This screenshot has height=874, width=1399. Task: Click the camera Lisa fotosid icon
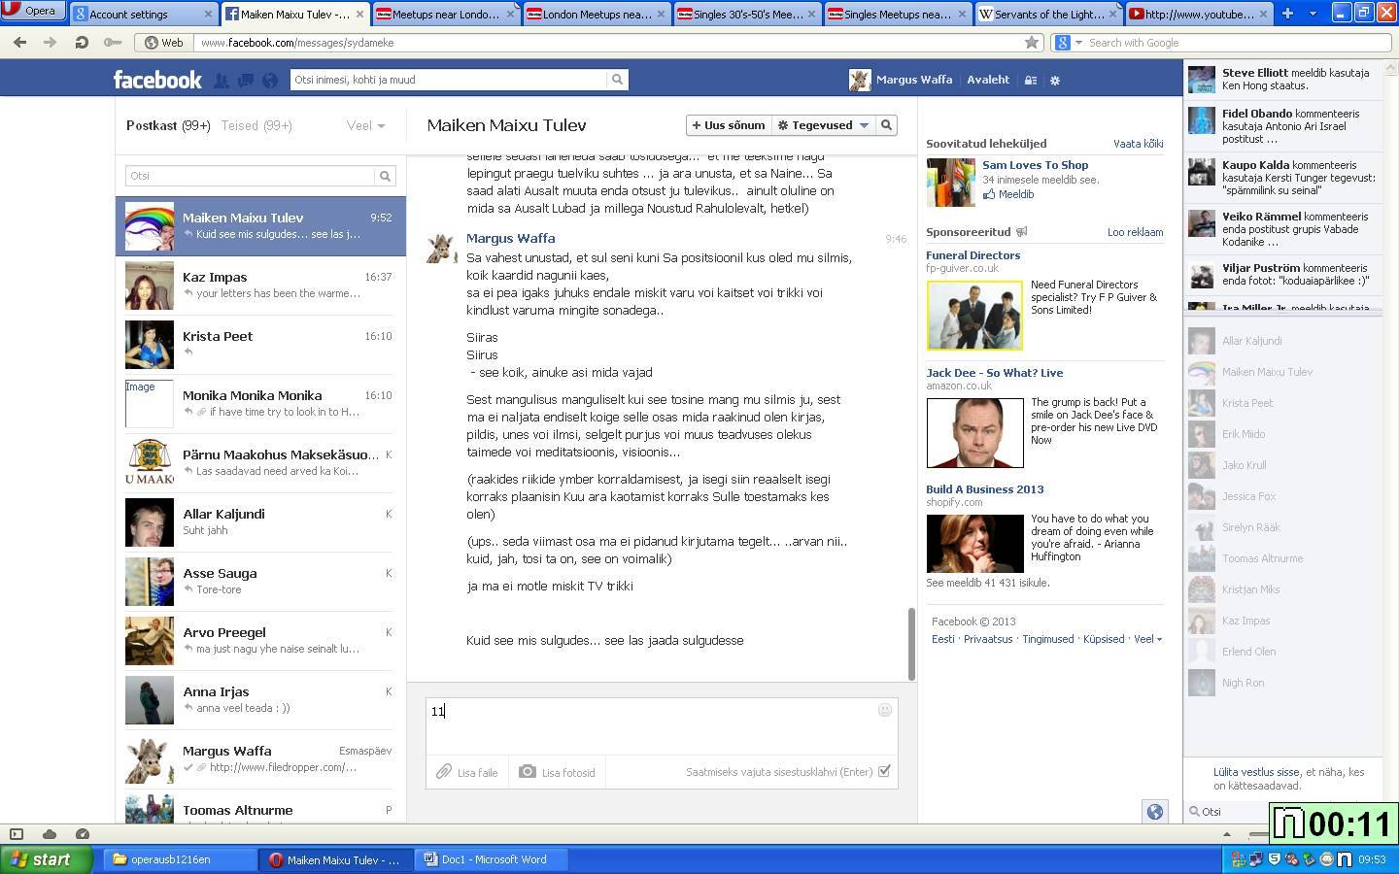[527, 771]
